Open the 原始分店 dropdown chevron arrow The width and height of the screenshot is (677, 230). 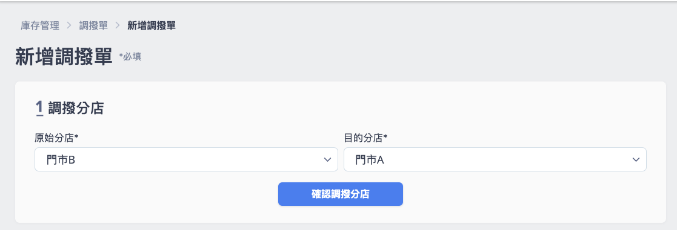pos(327,159)
